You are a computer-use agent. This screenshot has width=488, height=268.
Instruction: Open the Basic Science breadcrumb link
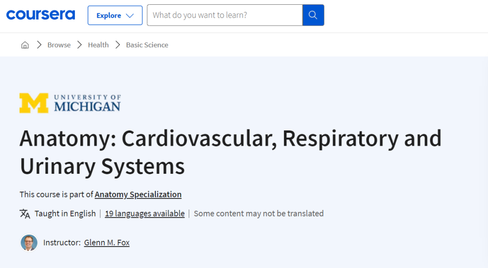click(x=147, y=45)
